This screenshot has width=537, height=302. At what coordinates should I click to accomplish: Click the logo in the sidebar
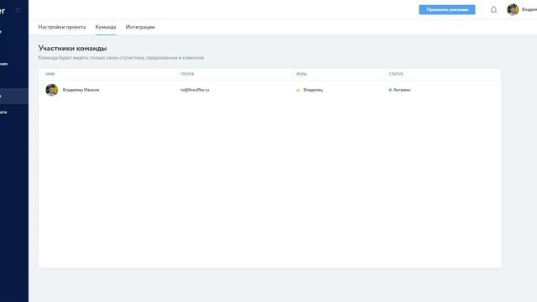click(x=3, y=11)
